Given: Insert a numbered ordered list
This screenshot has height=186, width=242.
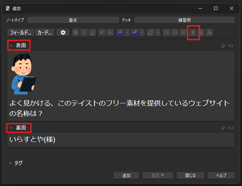Looking at the screenshot, I should pos(175,32).
